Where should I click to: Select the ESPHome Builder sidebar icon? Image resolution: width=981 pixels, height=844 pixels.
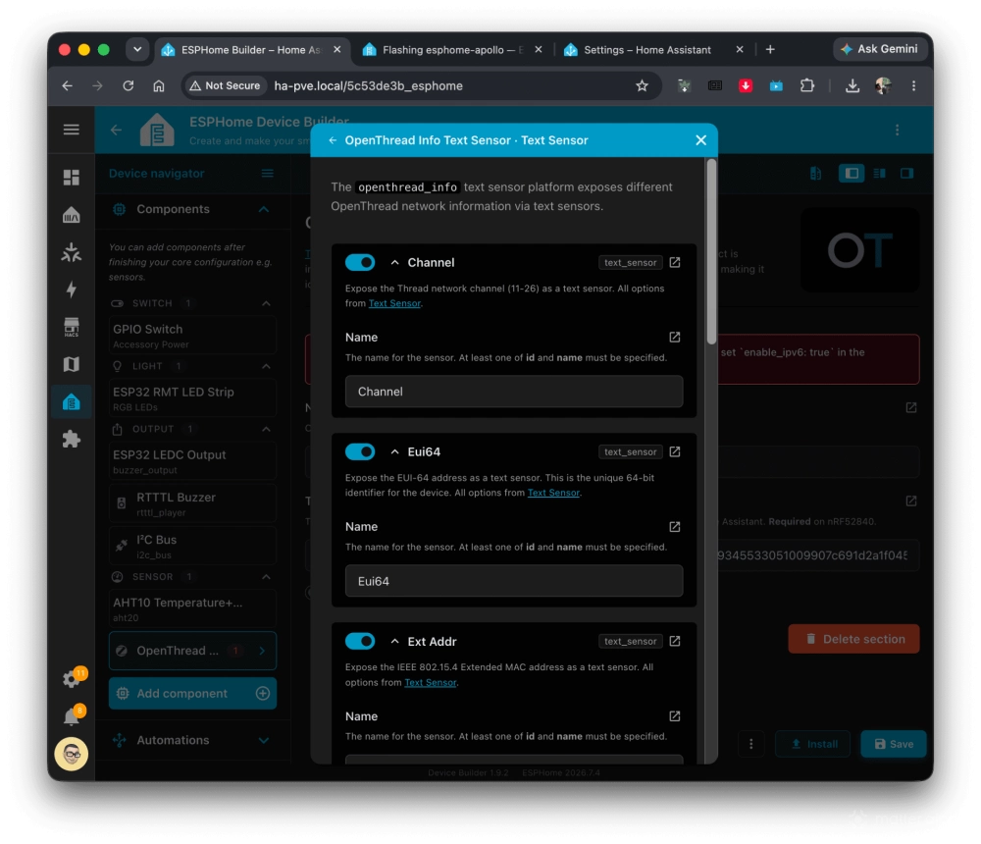click(x=72, y=401)
